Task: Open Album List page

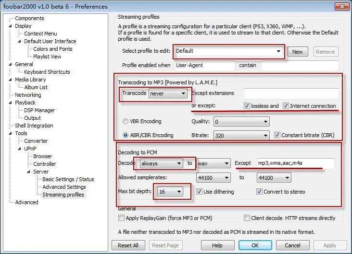Action: point(36,87)
